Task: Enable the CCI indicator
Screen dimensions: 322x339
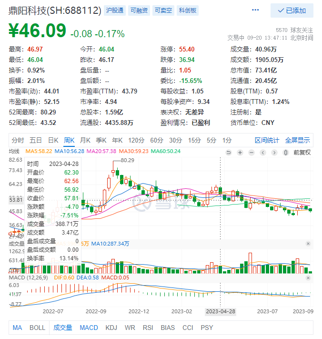Action: [x=188, y=328]
